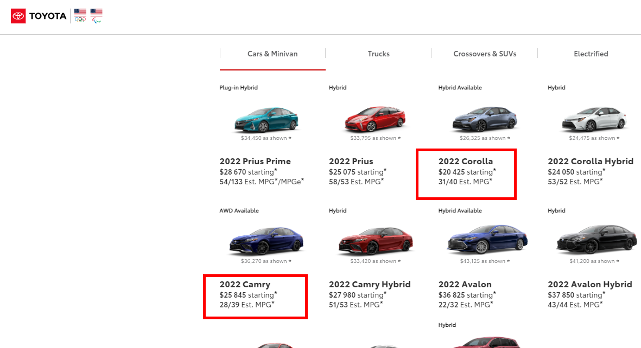Click the '$28 670 starting' price text
This screenshot has width=641, height=348.
pos(247,172)
